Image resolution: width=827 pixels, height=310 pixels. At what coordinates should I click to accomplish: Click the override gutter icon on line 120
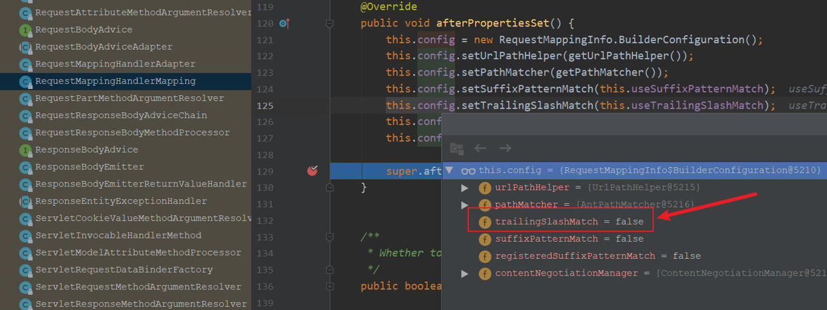tap(285, 23)
